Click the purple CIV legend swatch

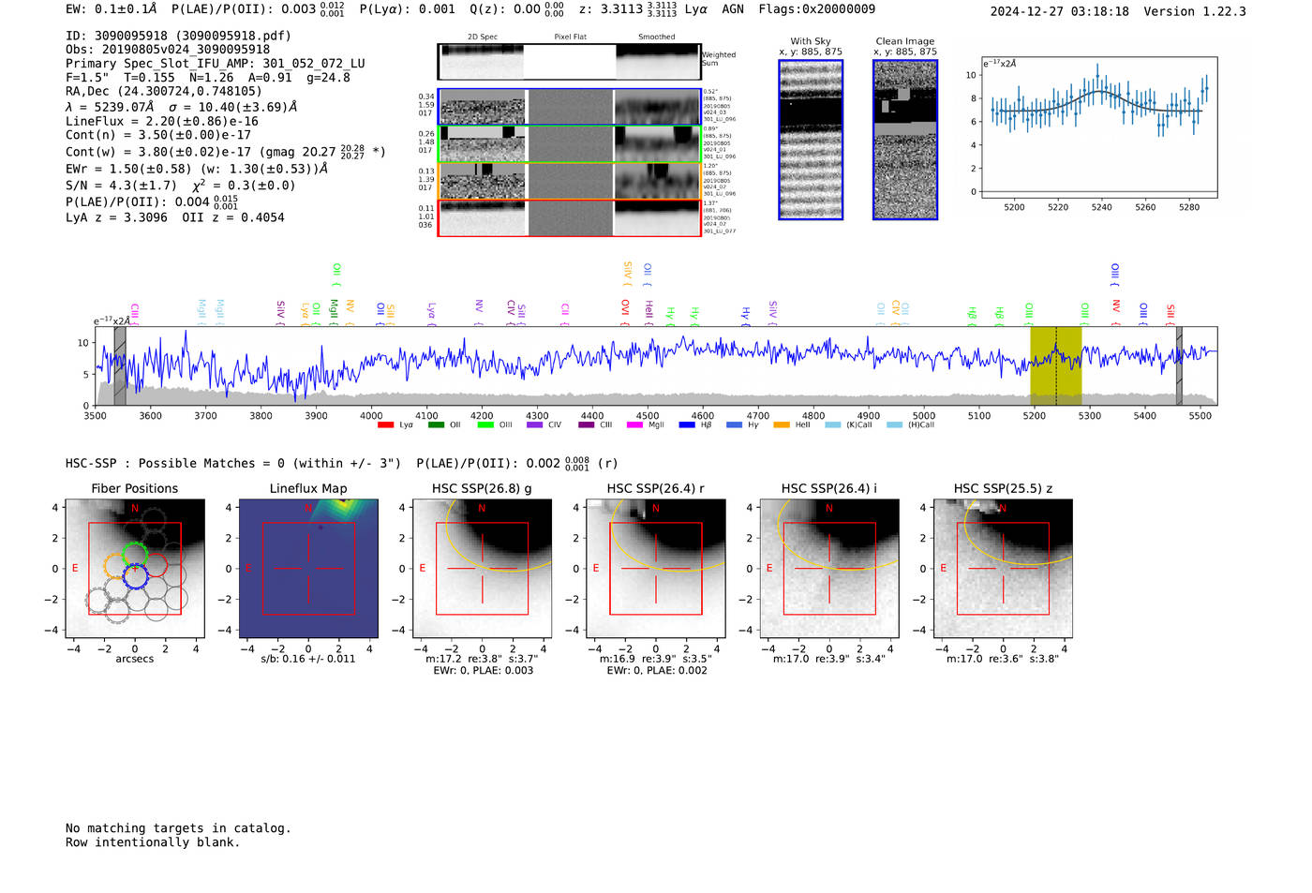[535, 425]
